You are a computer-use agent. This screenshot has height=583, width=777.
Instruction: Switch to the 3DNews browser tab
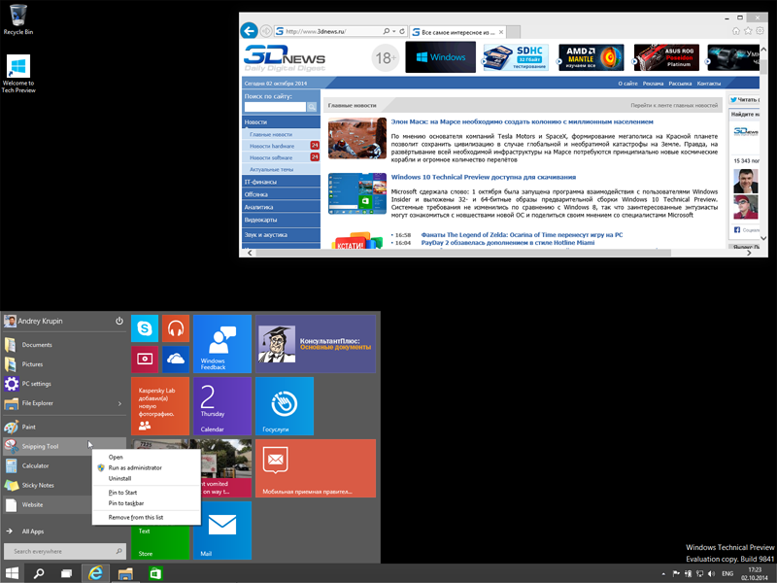[x=457, y=32]
